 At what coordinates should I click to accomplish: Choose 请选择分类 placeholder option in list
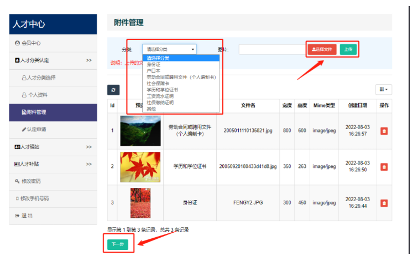click(181, 58)
